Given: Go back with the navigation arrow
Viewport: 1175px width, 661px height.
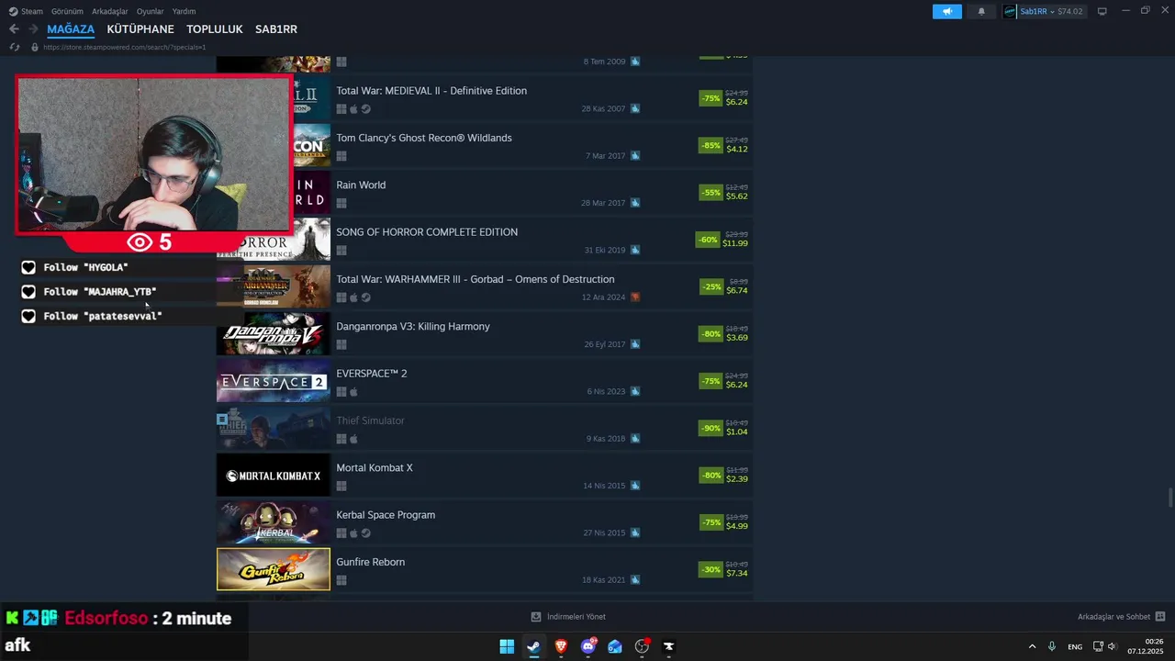Looking at the screenshot, I should tap(14, 29).
